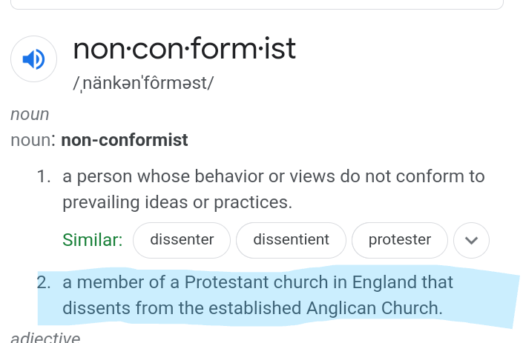Click 'Anglican Church' in the second definition
This screenshot has height=343, width=523.
[374, 308]
